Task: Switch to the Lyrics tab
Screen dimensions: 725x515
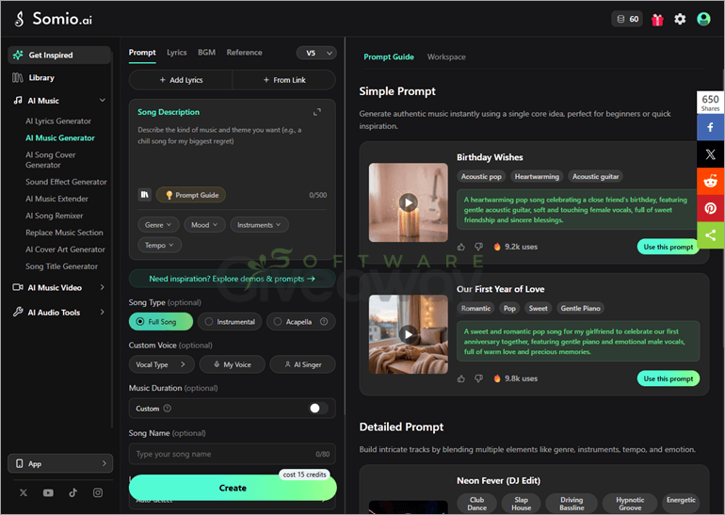Action: pyautogui.click(x=177, y=53)
